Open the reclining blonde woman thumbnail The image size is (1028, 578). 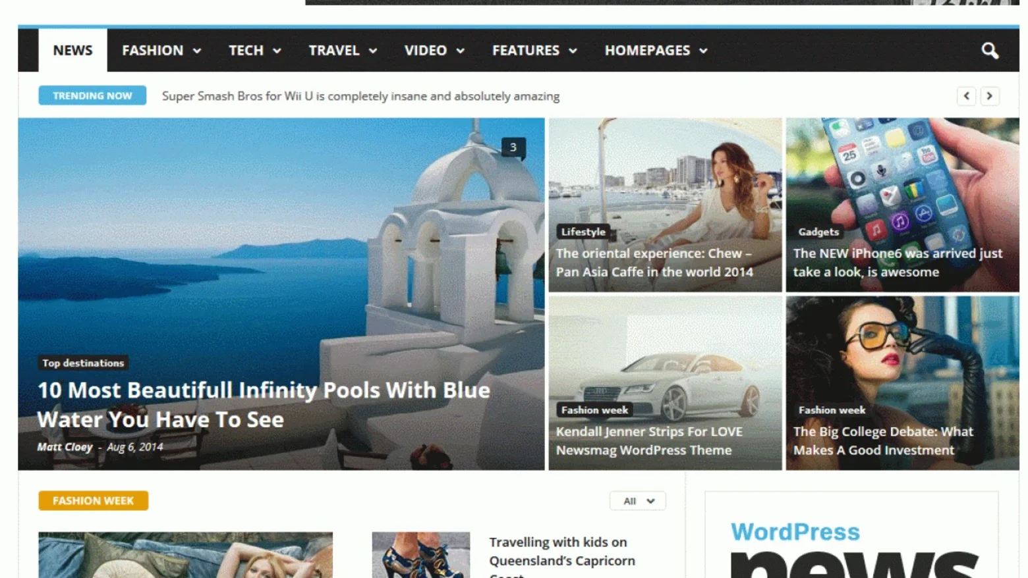coord(185,555)
